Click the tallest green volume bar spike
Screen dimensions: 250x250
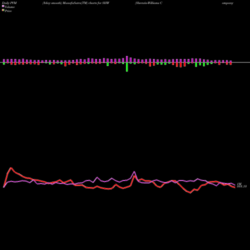click(x=127, y=67)
